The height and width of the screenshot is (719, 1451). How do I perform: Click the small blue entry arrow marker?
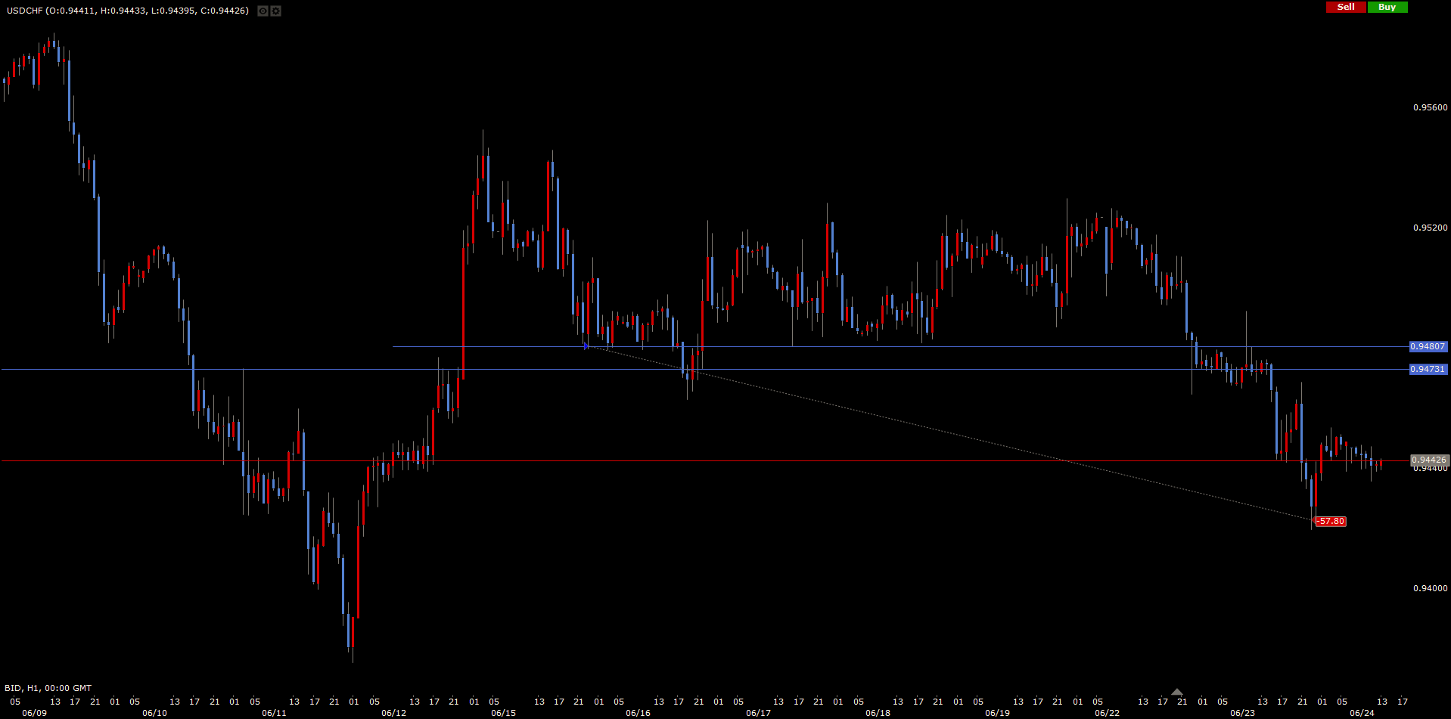585,346
